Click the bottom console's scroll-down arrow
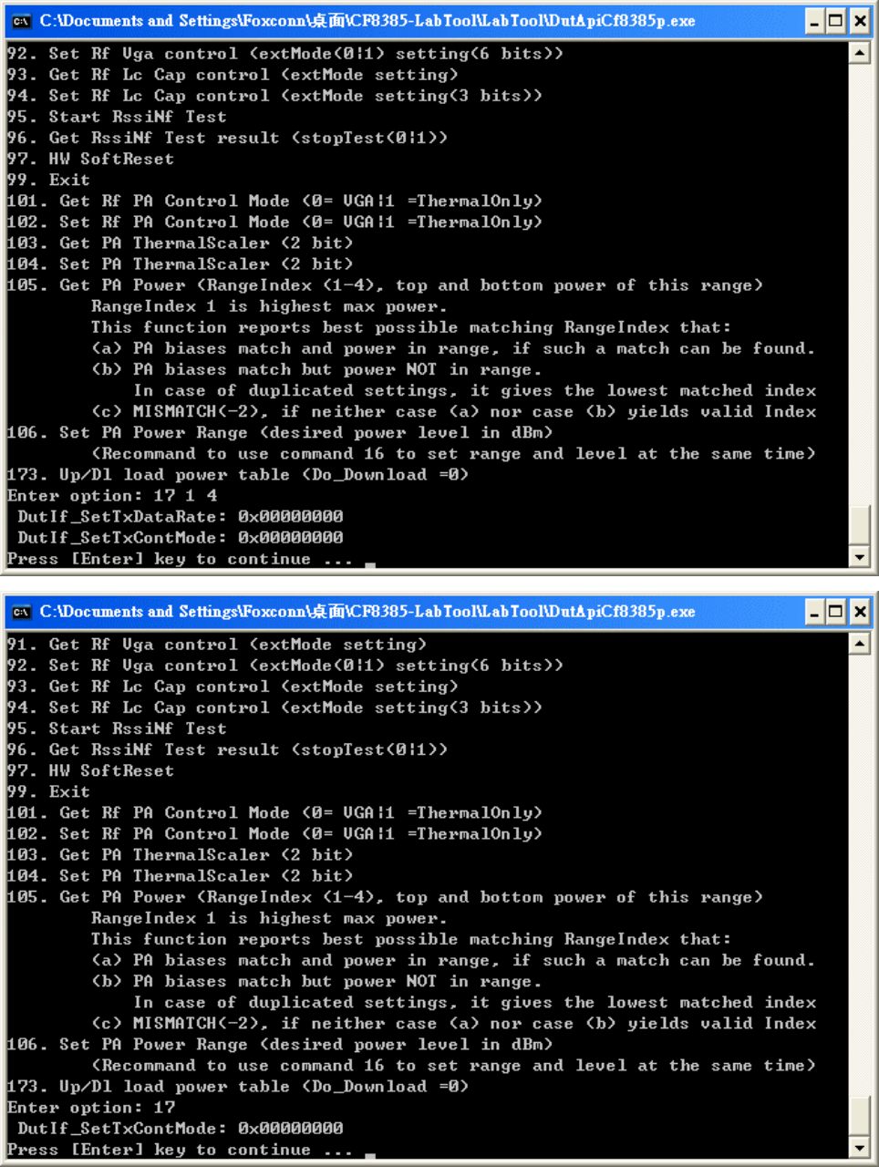The height and width of the screenshot is (1167, 879). pyautogui.click(x=859, y=1146)
